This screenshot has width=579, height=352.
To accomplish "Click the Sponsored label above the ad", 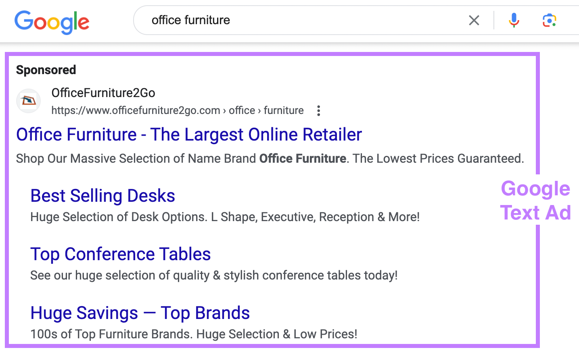I will coord(46,70).
